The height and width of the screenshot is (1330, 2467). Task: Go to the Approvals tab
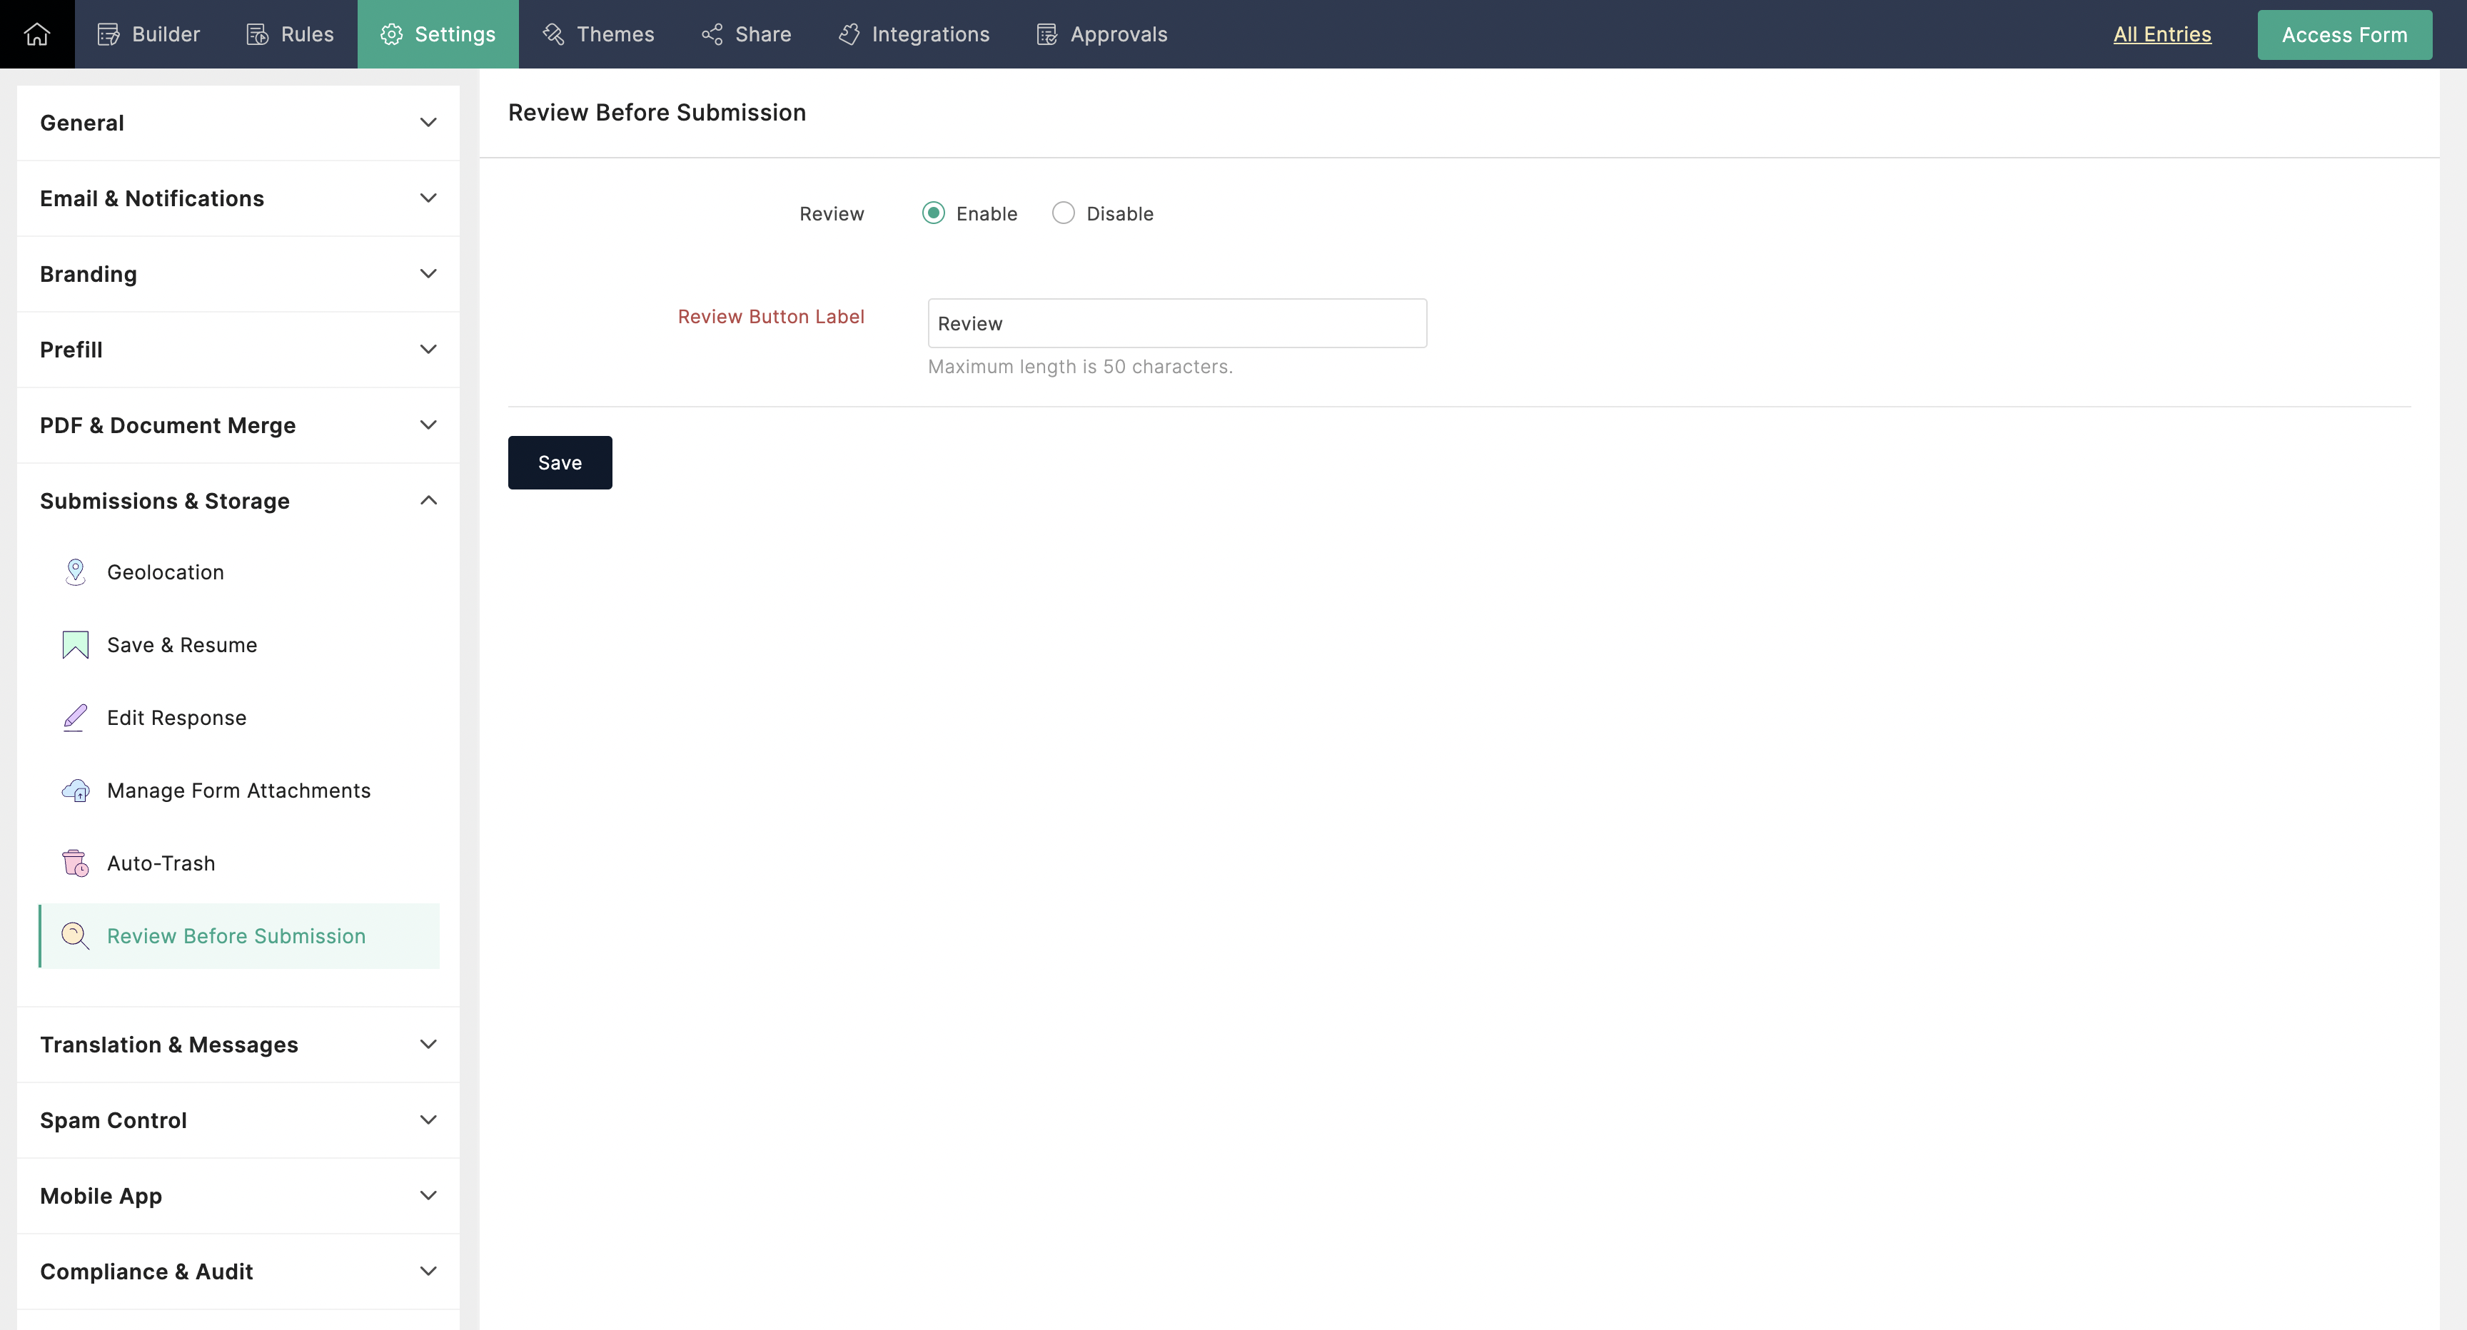click(x=1101, y=34)
